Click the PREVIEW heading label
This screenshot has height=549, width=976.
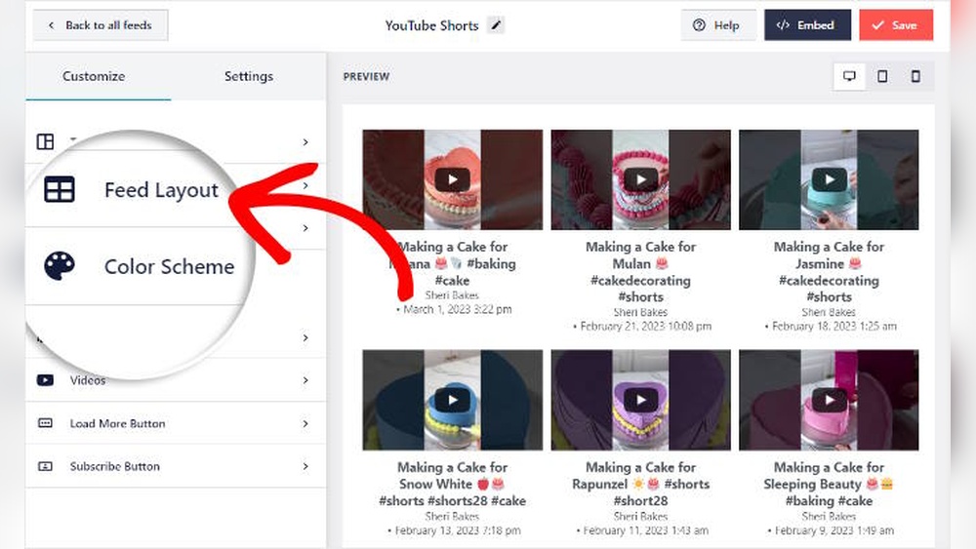pos(366,76)
